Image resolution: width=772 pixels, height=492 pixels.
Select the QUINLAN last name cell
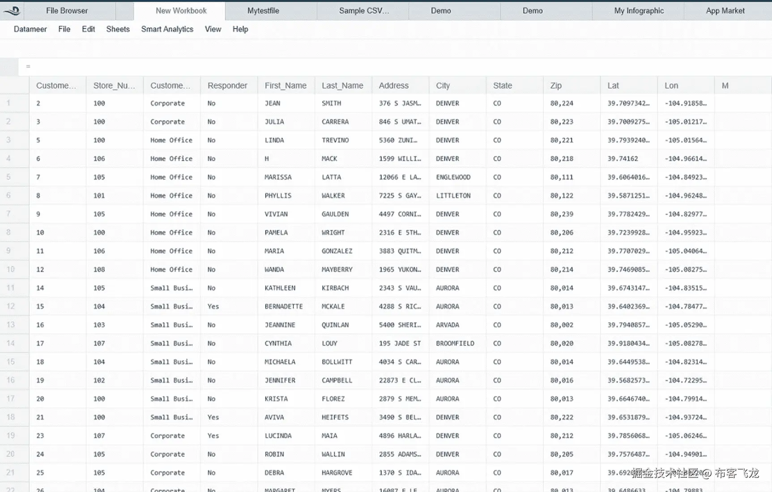pyautogui.click(x=343, y=325)
